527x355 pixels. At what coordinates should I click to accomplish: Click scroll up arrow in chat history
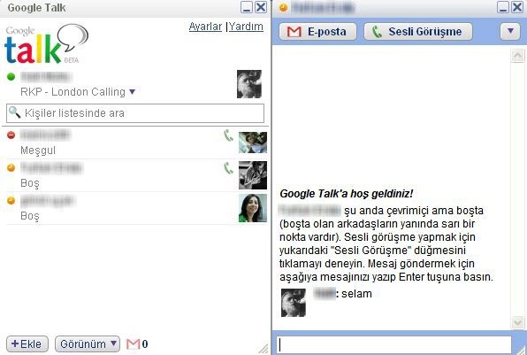[517, 56]
